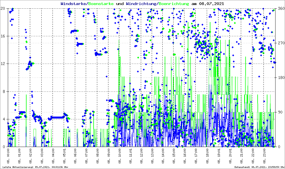The width and height of the screenshot is (285, 169).
Task: Click the left axis value 20
Action: click(x=3, y=8)
